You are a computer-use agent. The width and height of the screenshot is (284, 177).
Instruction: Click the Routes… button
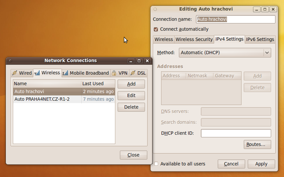point(257,144)
